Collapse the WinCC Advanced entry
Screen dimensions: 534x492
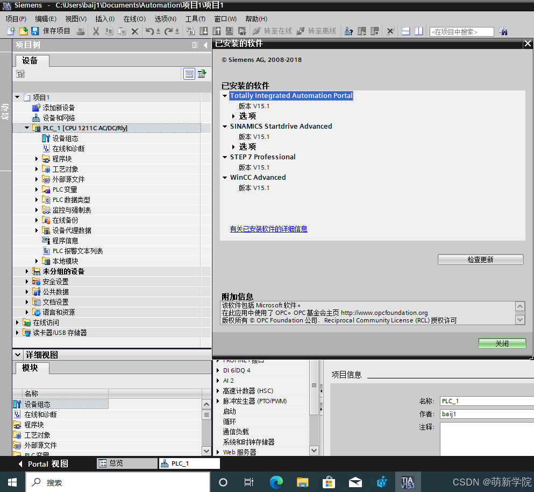225,178
